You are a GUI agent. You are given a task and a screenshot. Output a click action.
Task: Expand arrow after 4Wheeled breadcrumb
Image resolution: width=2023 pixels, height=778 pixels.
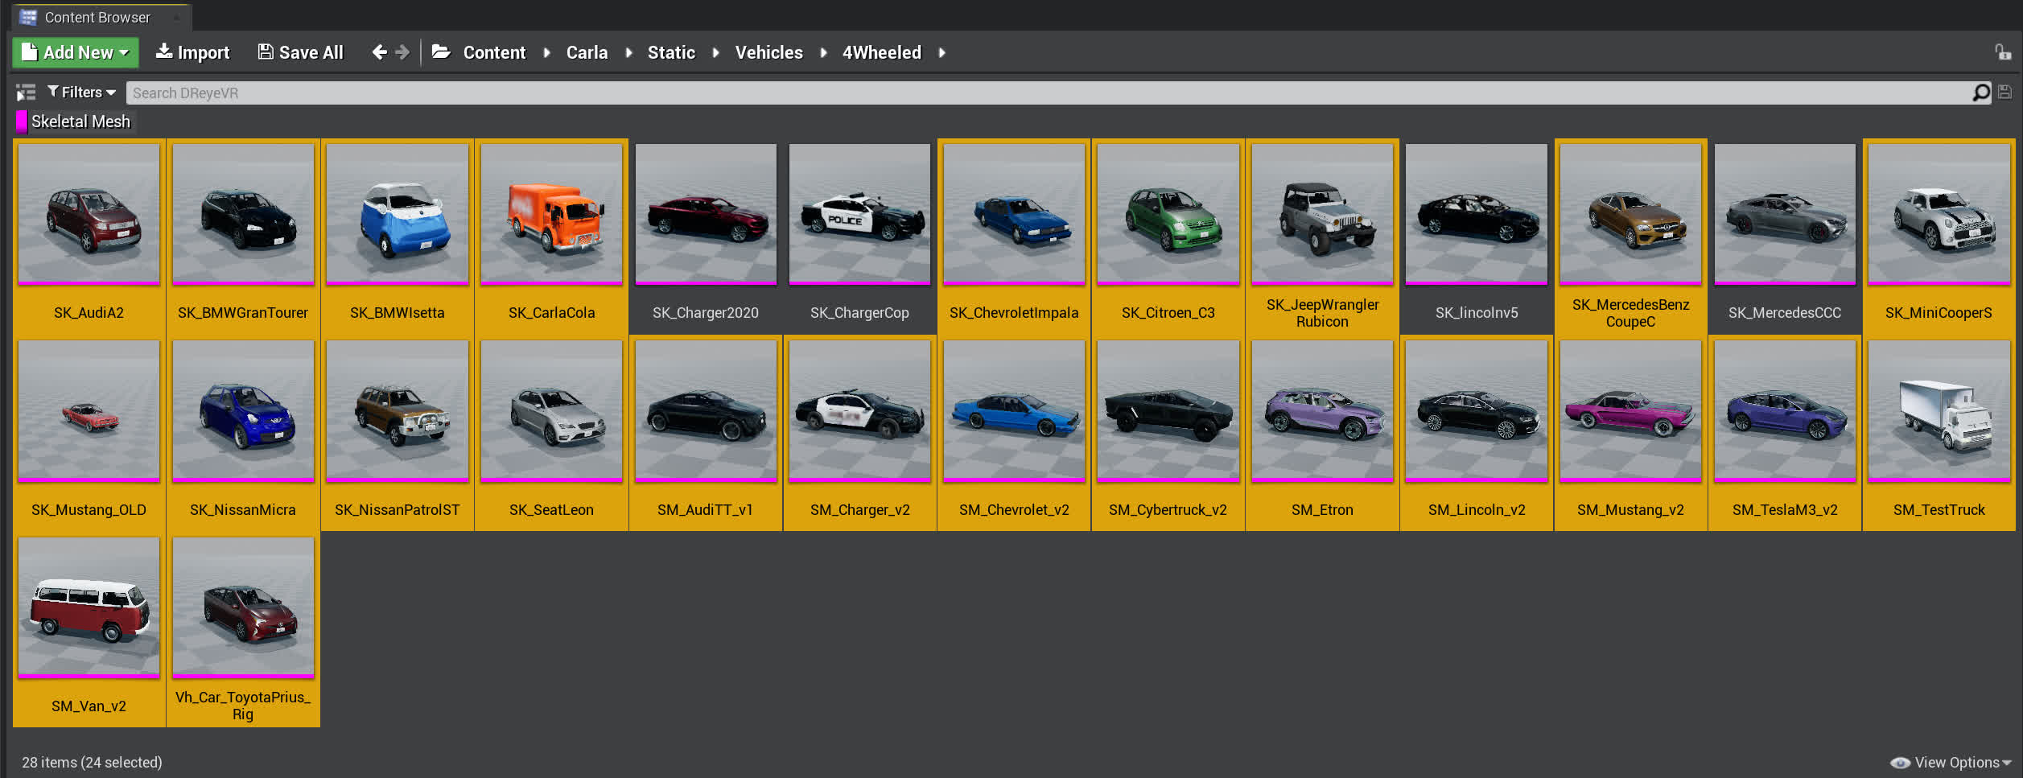(941, 52)
